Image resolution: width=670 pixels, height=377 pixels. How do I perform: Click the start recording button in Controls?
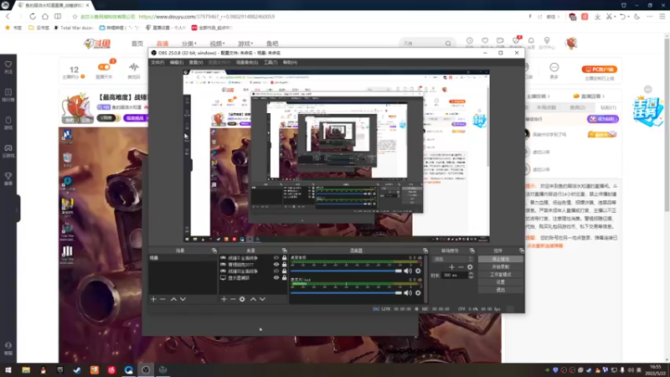[500, 266]
